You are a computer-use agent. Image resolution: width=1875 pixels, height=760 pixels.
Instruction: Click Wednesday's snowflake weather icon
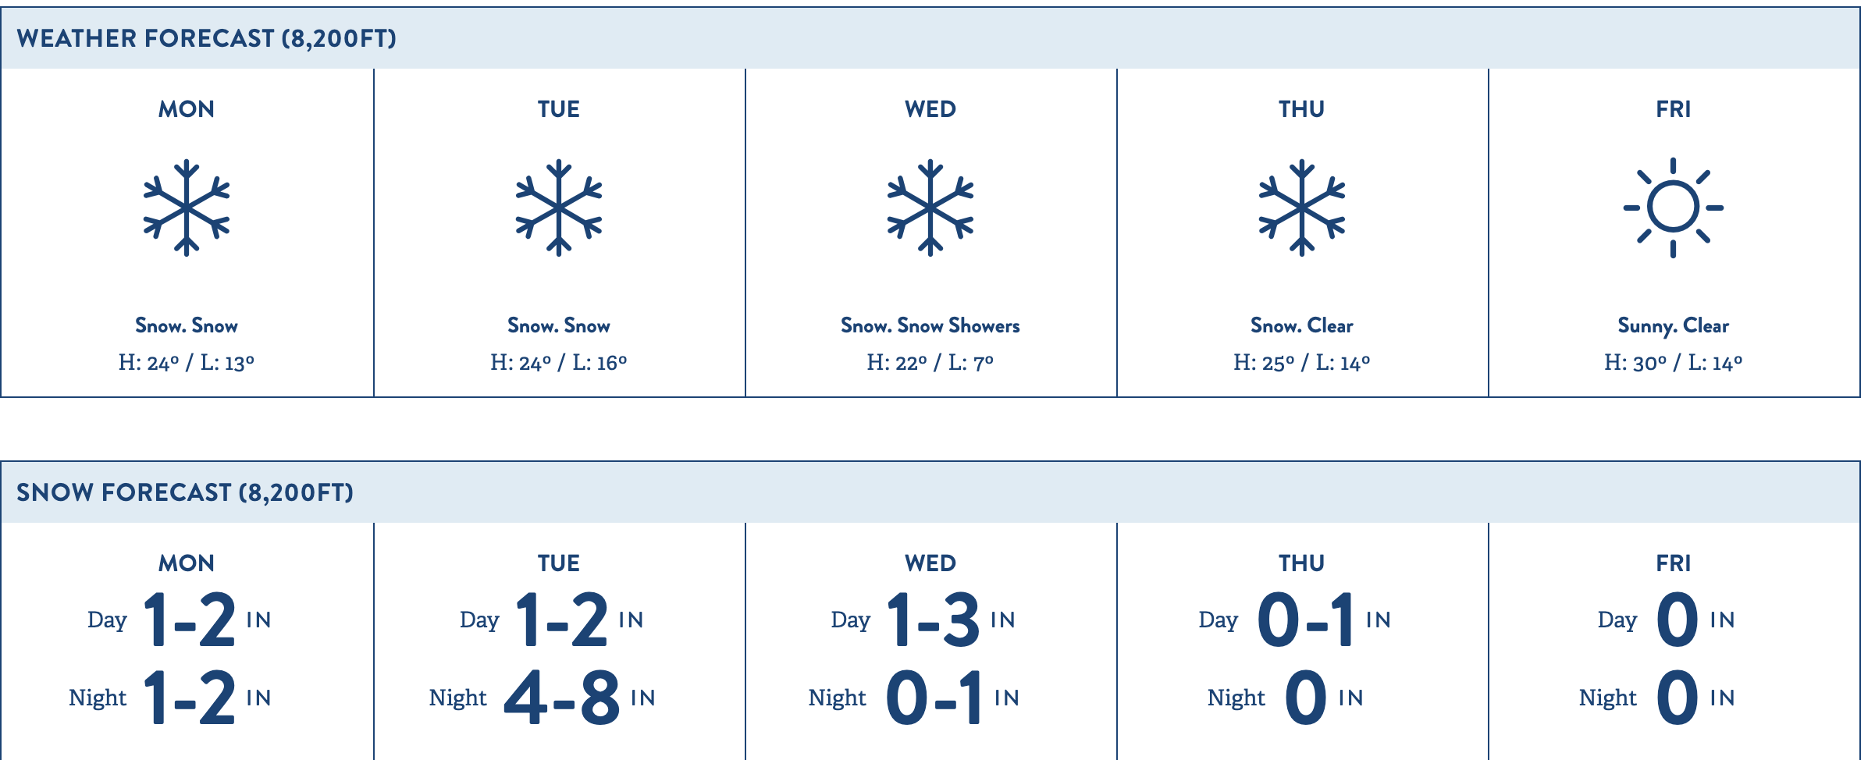(x=930, y=208)
